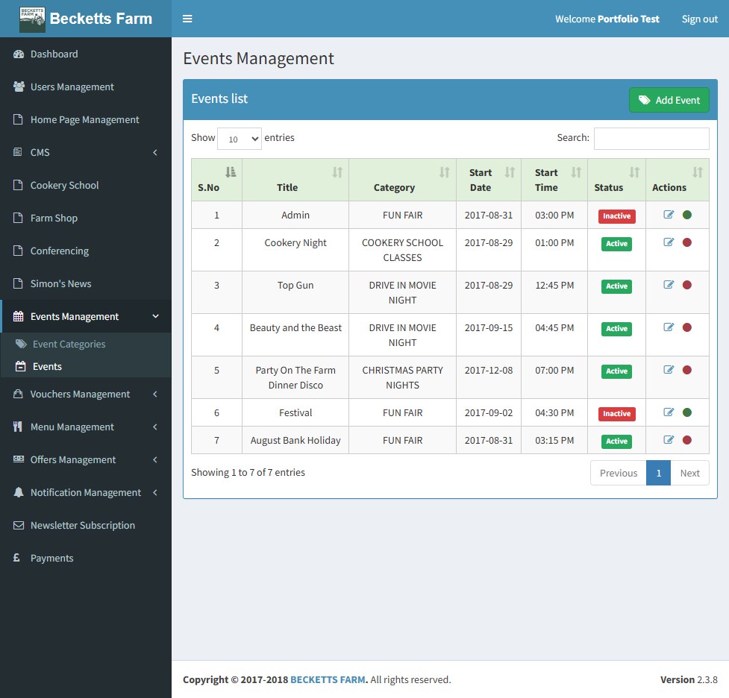
Task: Sort table by Start Date column
Action: tap(489, 180)
